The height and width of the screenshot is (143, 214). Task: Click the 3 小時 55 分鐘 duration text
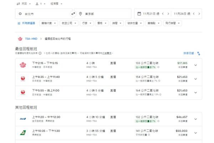pyautogui.click(x=96, y=131)
